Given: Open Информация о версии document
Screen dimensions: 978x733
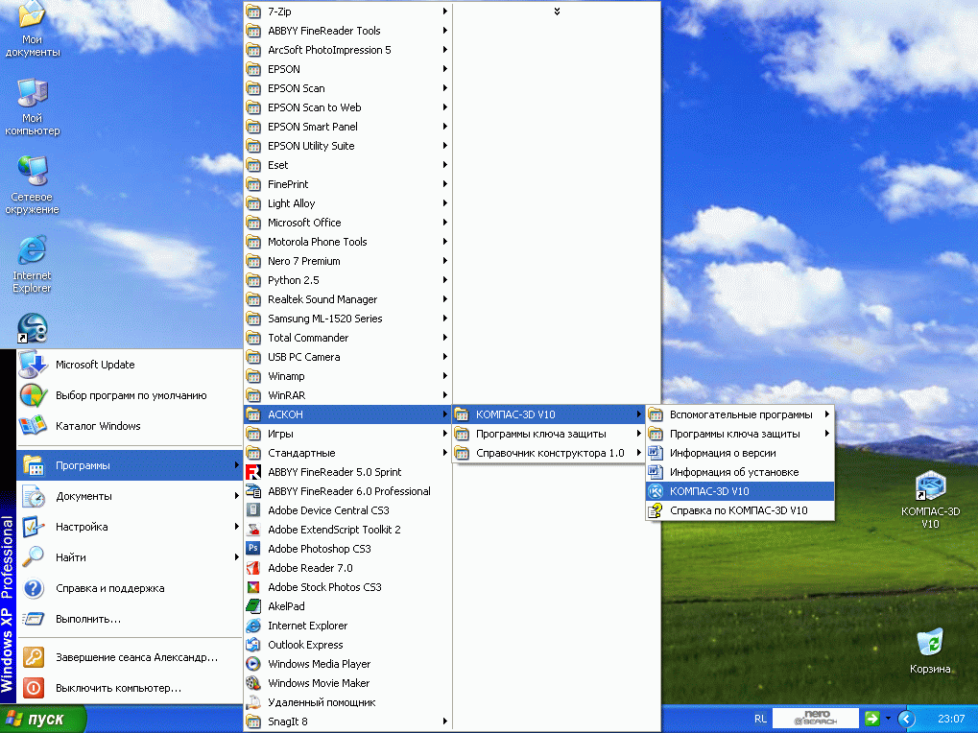Looking at the screenshot, I should (x=740, y=453).
